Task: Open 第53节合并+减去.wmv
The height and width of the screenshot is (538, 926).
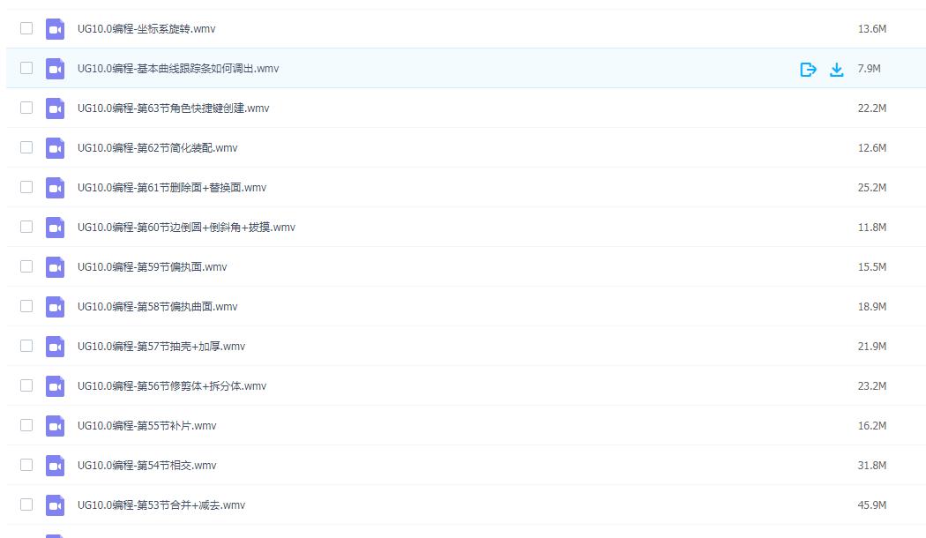Action: tap(161, 504)
